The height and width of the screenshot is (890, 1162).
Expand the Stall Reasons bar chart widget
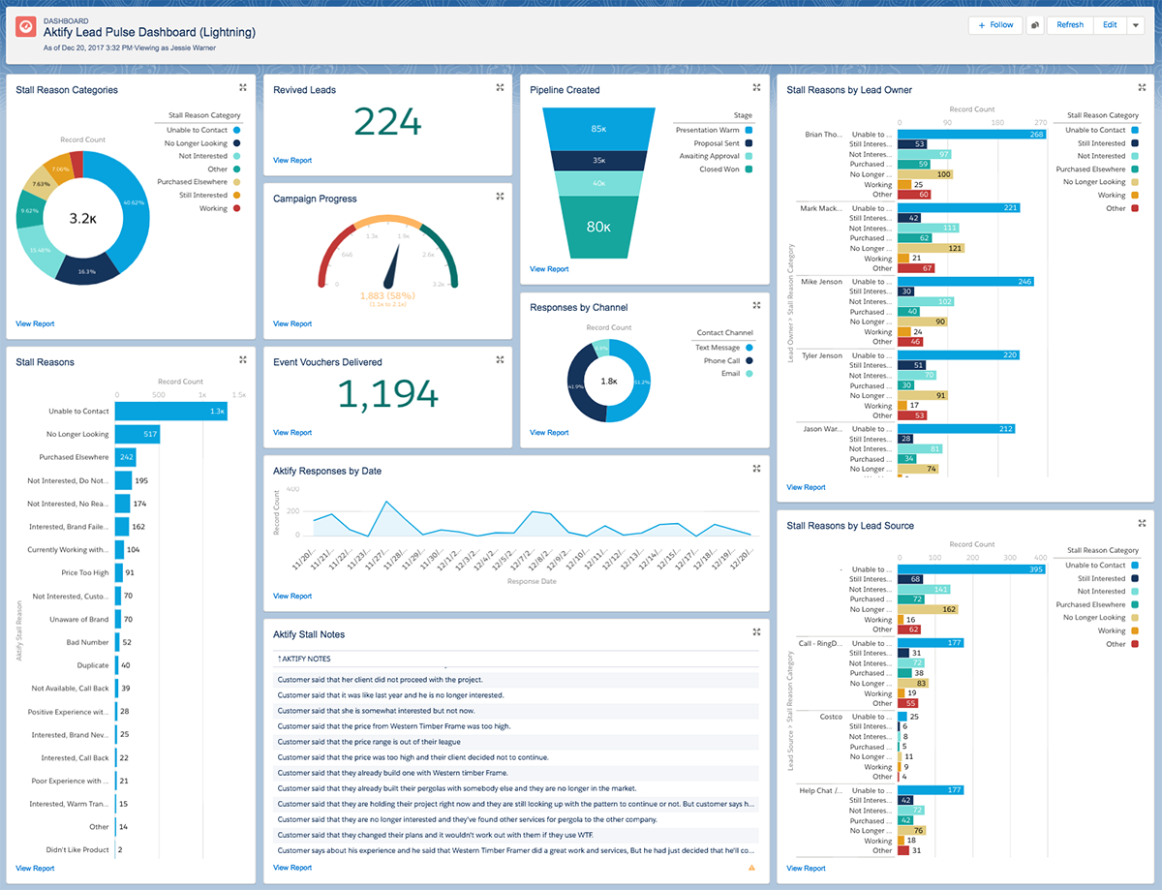243,360
